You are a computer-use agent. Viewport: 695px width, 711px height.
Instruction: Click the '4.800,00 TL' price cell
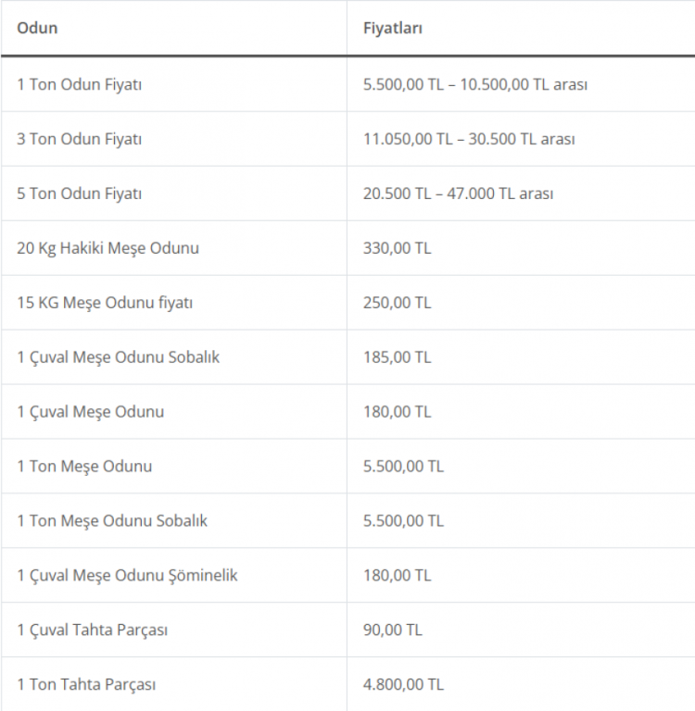pos(403,684)
